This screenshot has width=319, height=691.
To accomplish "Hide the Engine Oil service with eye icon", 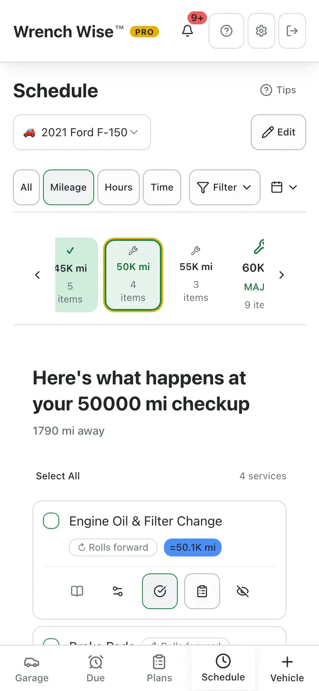I will tap(243, 591).
